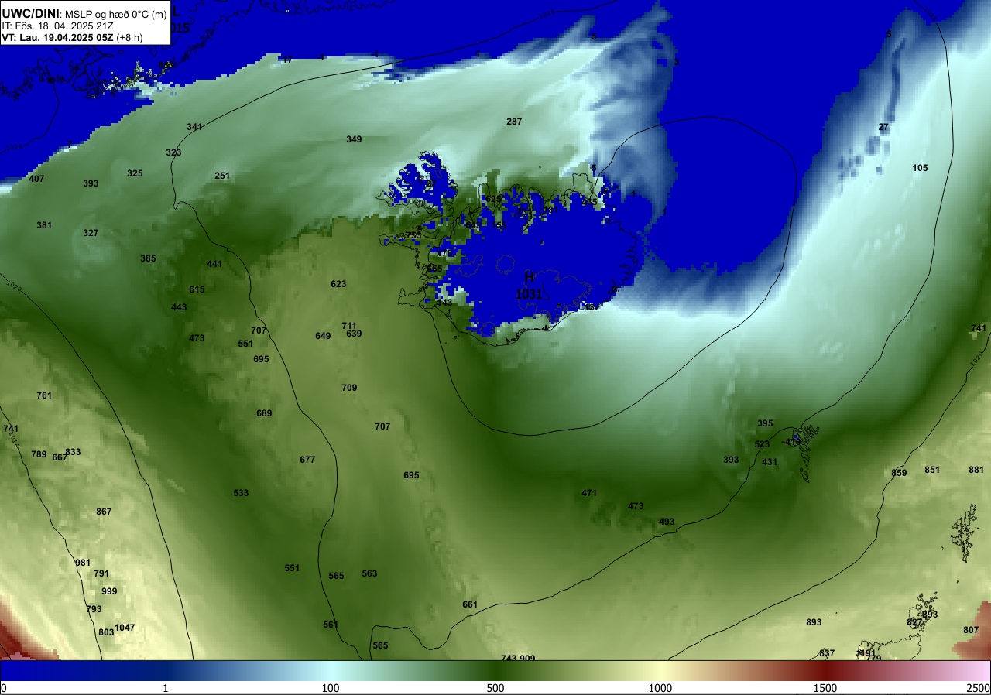Click the map value 563

pos(369,573)
